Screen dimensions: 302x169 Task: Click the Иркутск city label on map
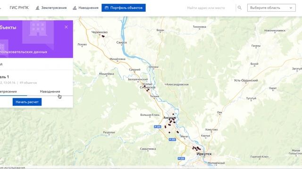pyautogui.click(x=204, y=154)
